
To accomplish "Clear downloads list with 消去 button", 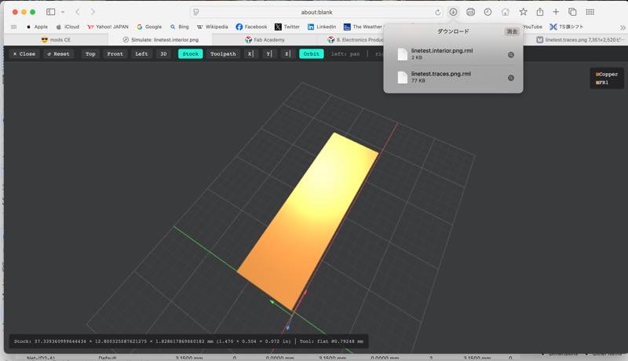I will [512, 31].
